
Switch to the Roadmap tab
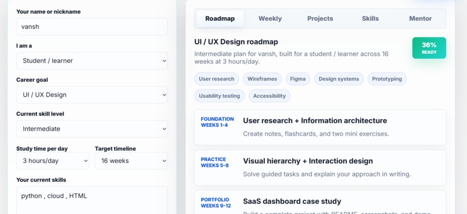(x=220, y=19)
